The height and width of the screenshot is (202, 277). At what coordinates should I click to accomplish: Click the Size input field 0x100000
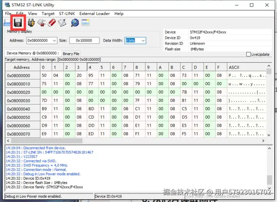click(x=84, y=40)
